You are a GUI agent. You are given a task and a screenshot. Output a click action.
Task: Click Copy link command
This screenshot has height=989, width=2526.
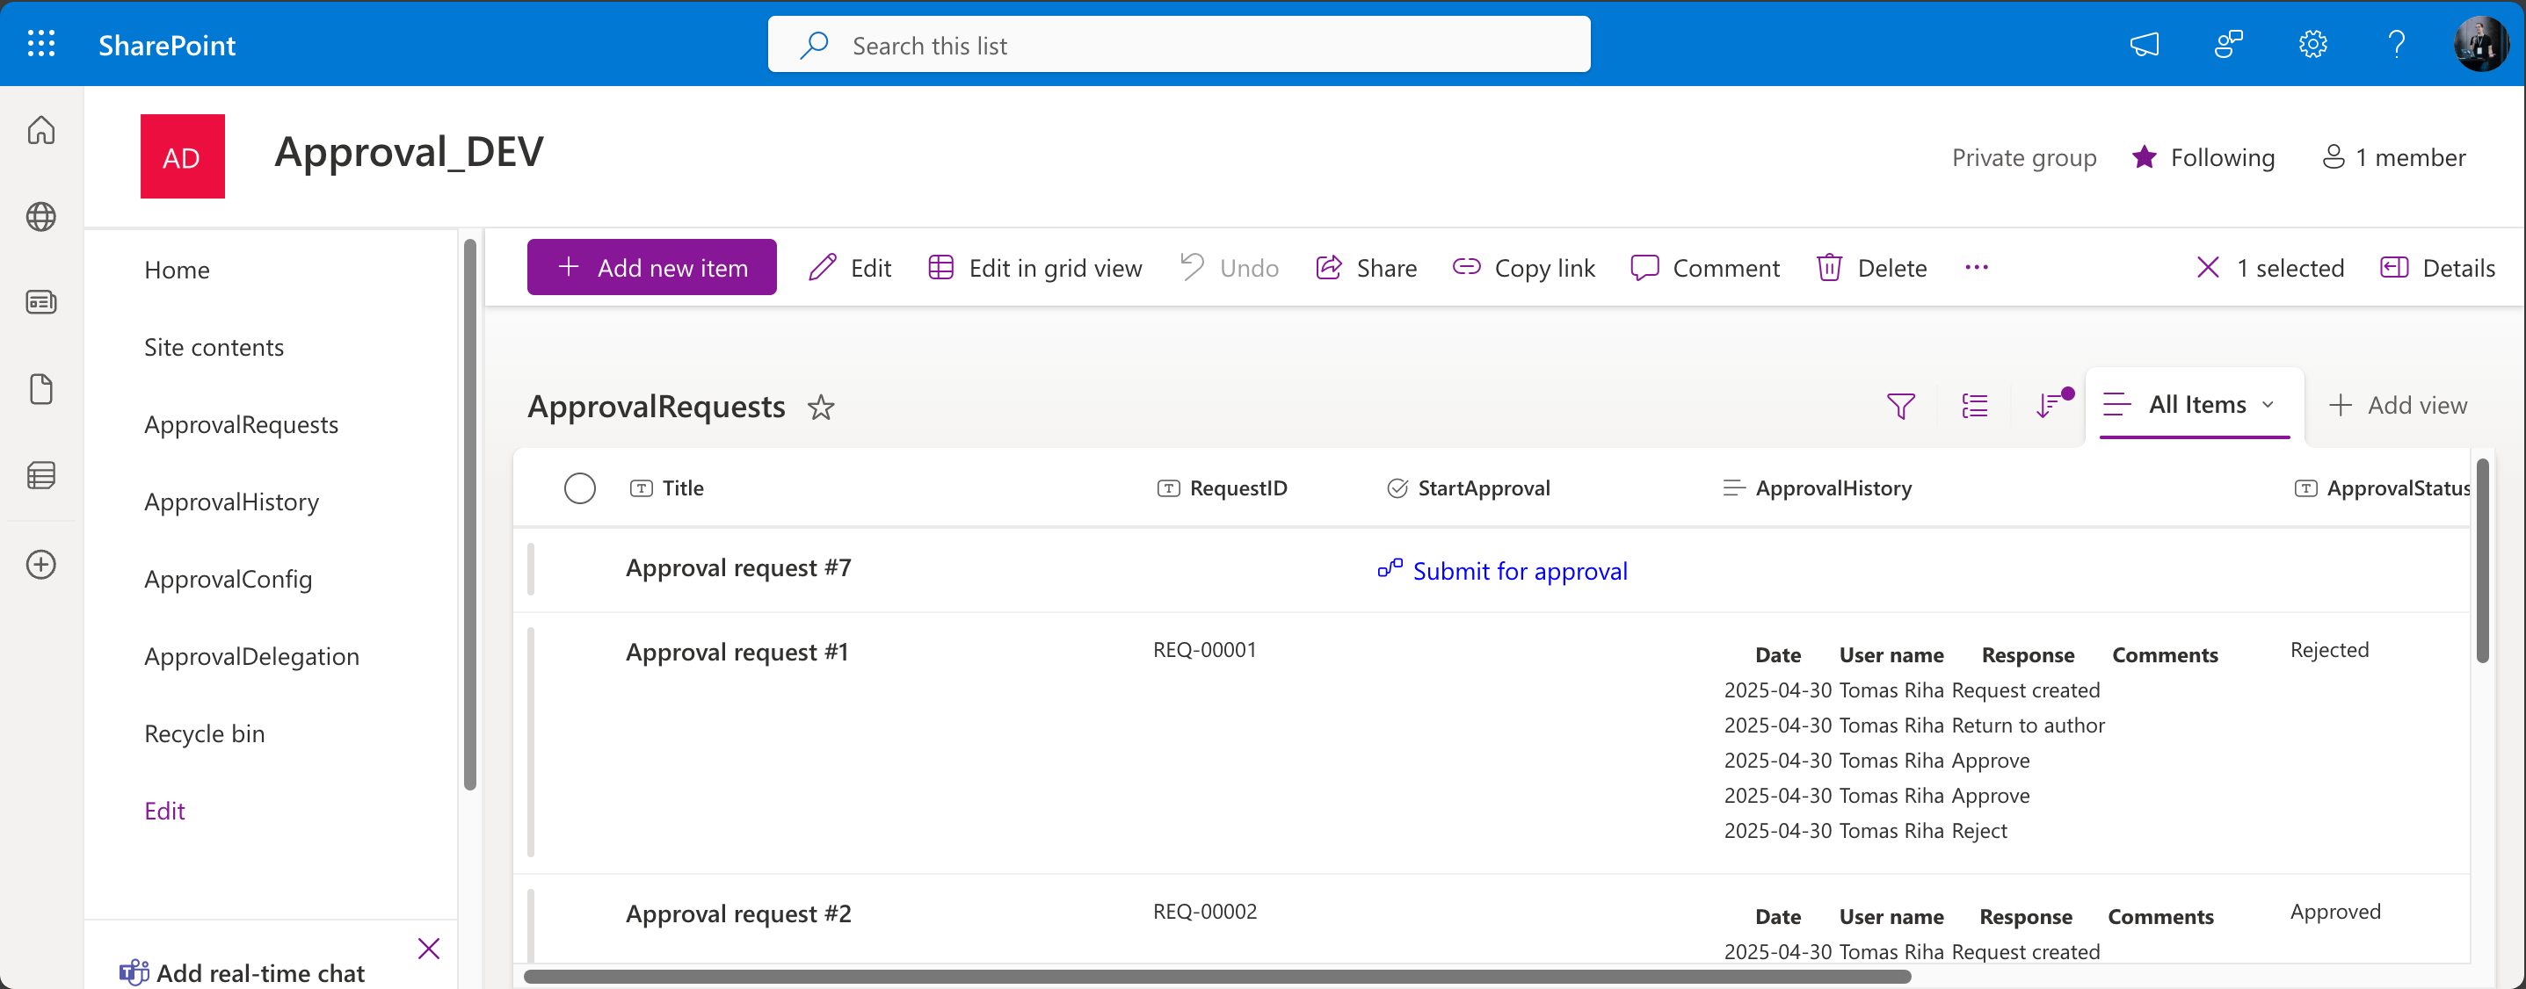1523,268
